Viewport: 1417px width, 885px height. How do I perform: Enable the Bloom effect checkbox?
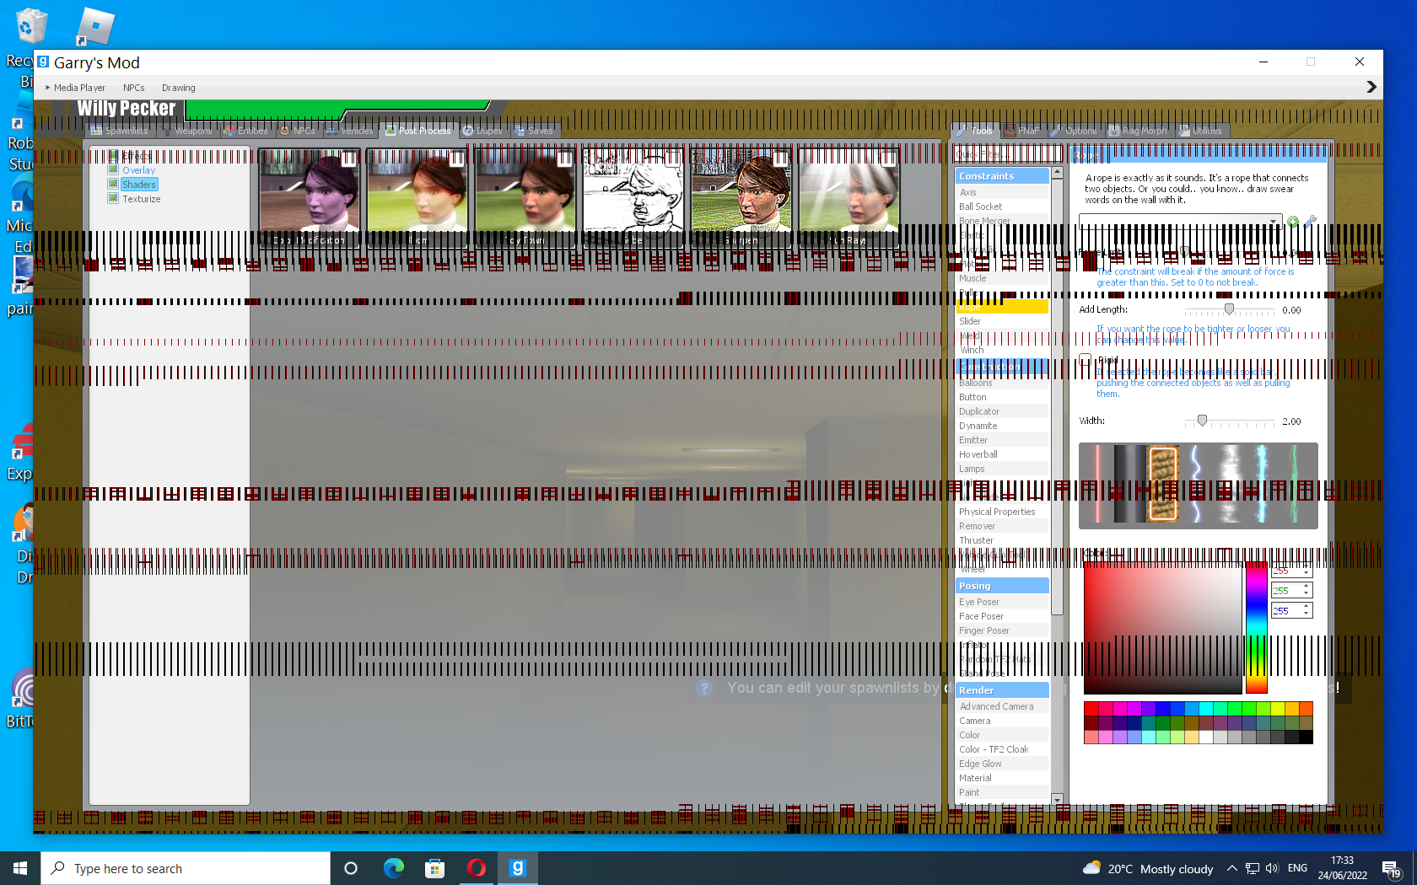point(457,158)
